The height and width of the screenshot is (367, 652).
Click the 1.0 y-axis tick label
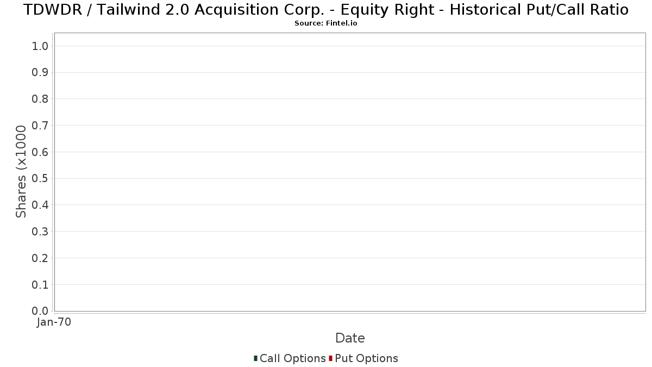[x=40, y=46]
